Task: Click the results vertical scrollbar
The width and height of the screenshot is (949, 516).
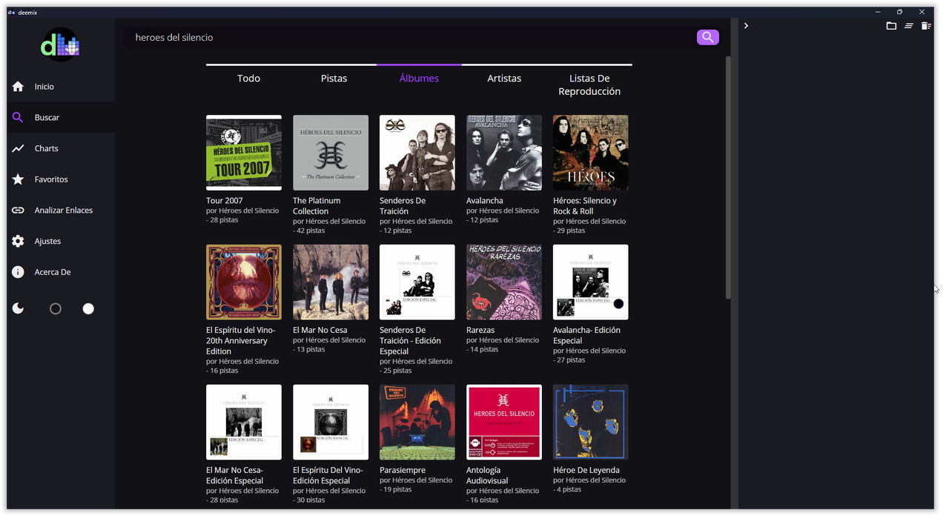Action: pos(728,178)
